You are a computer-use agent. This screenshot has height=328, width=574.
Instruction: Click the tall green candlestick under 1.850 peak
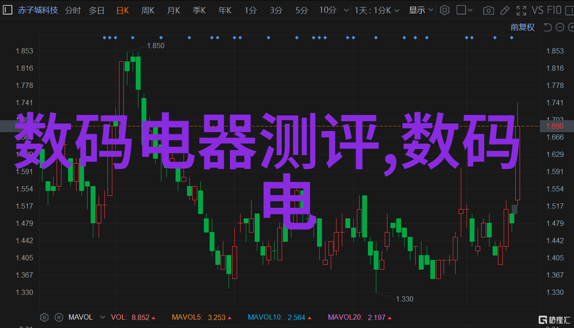[x=138, y=73]
